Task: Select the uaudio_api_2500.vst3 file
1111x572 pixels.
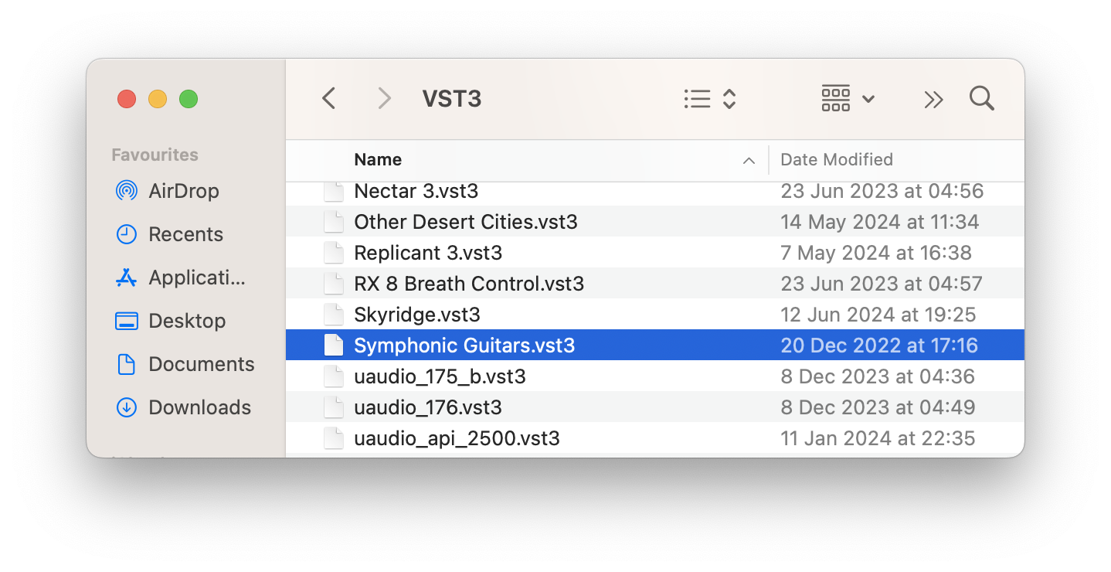Action: (x=457, y=438)
